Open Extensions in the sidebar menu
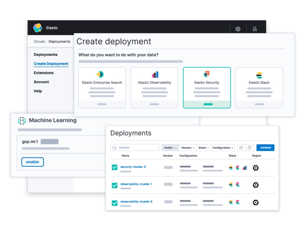The height and width of the screenshot is (230, 305). pos(43,73)
